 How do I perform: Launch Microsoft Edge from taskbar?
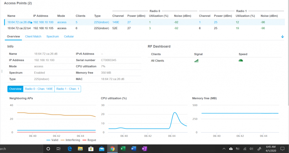tap(69, 149)
